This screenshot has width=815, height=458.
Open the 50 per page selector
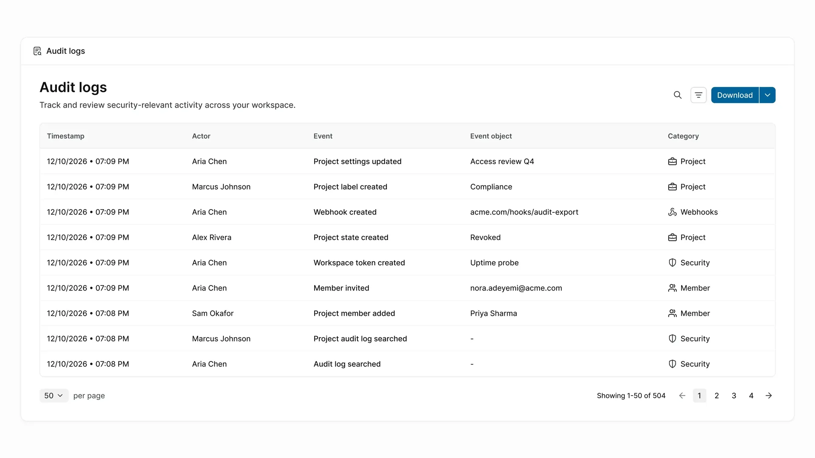point(54,396)
